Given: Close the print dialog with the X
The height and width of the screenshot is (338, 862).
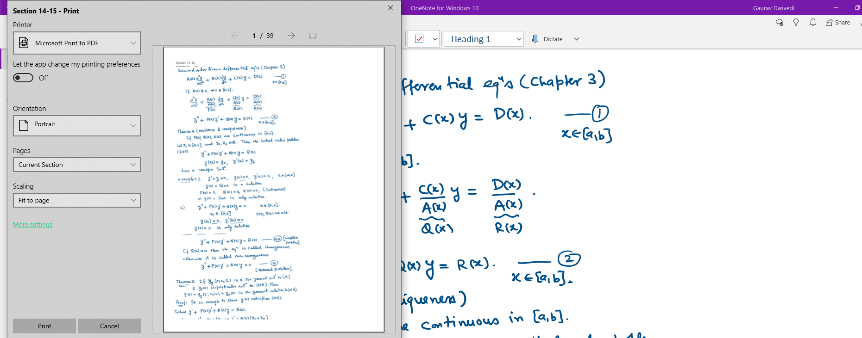Looking at the screenshot, I should [x=390, y=8].
